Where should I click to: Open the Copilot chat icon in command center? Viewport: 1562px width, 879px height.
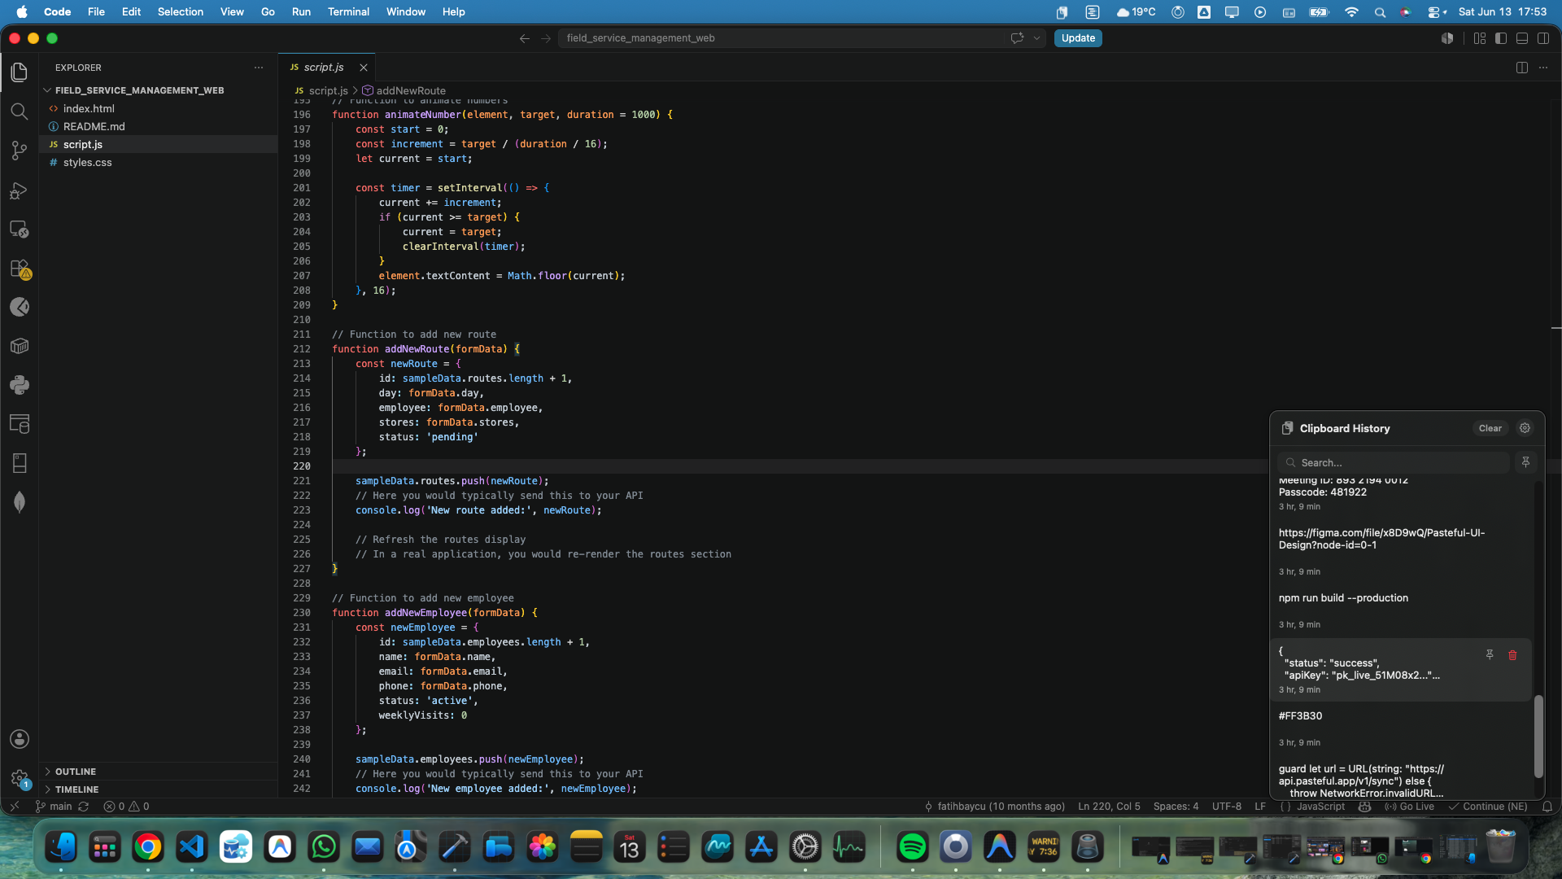point(1017,38)
